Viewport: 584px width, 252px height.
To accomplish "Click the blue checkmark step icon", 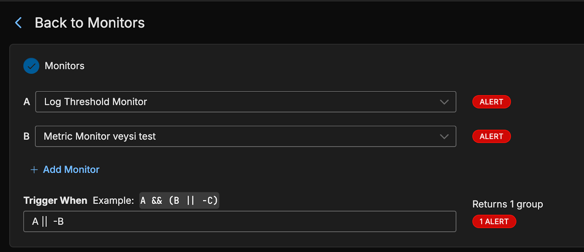I will pyautogui.click(x=31, y=66).
